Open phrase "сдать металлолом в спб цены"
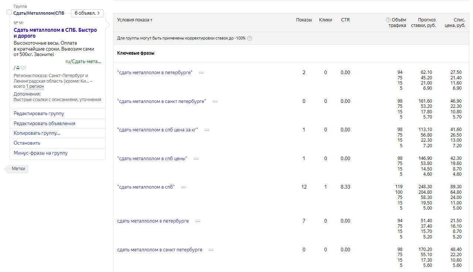The width and height of the screenshot is (473, 272). coord(152,159)
